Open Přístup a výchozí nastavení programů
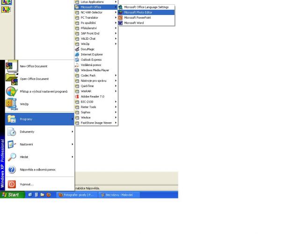Image resolution: width=299 pixels, height=234 pixels. 39,92
